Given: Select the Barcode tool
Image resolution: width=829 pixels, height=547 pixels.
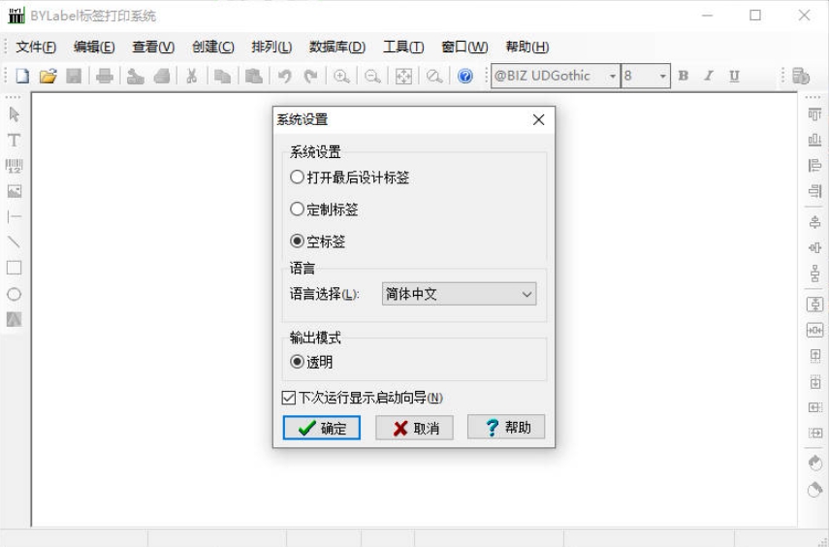Looking at the screenshot, I should [x=15, y=166].
